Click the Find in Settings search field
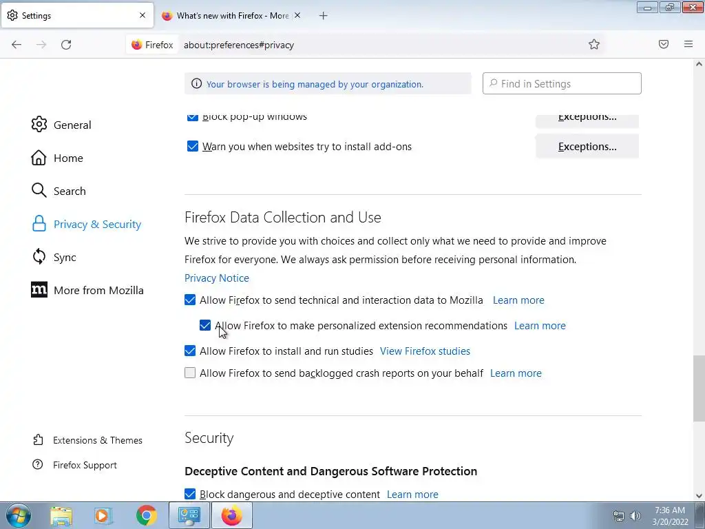 coord(562,83)
